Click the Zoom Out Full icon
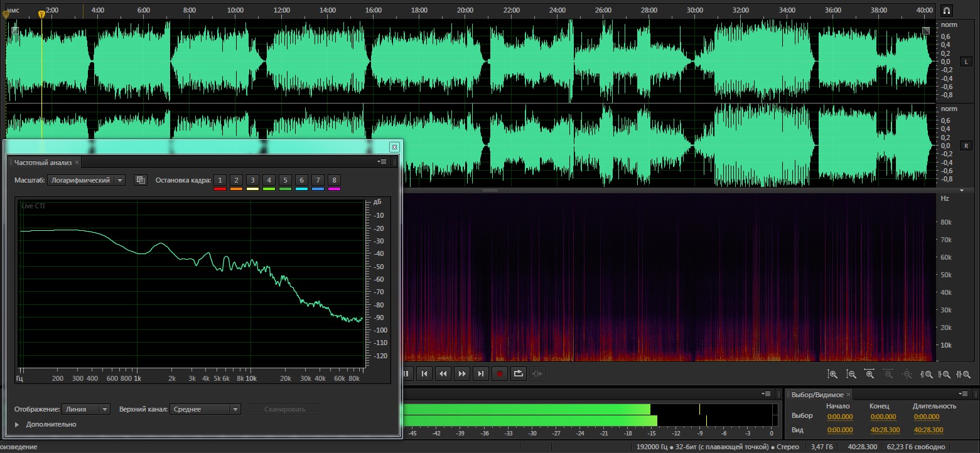The height and width of the screenshot is (453, 980). click(907, 374)
